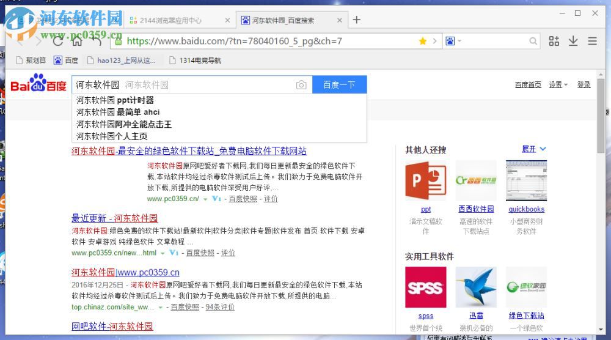
Task: Open result 河东软件园|www.pc0359.cn
Action: point(125,272)
